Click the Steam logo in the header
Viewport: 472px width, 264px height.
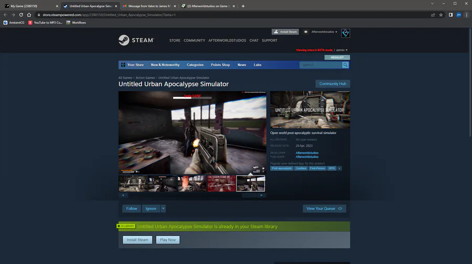click(x=136, y=40)
